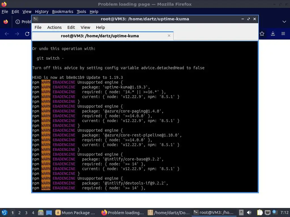Close the root@VM3 terminal tab
290x217 pixels.
click(169, 36)
